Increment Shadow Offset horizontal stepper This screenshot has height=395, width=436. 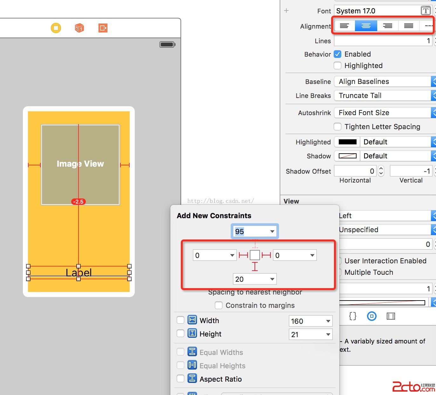pos(381,169)
